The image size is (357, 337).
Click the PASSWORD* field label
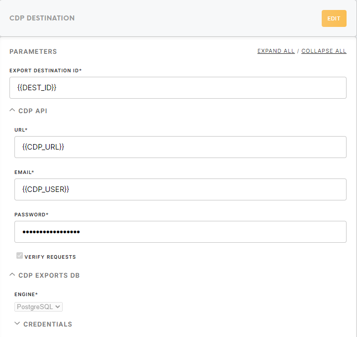(x=31, y=215)
